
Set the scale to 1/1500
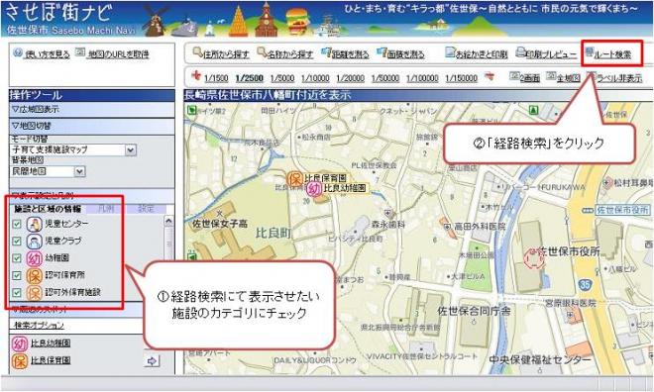click(x=216, y=78)
